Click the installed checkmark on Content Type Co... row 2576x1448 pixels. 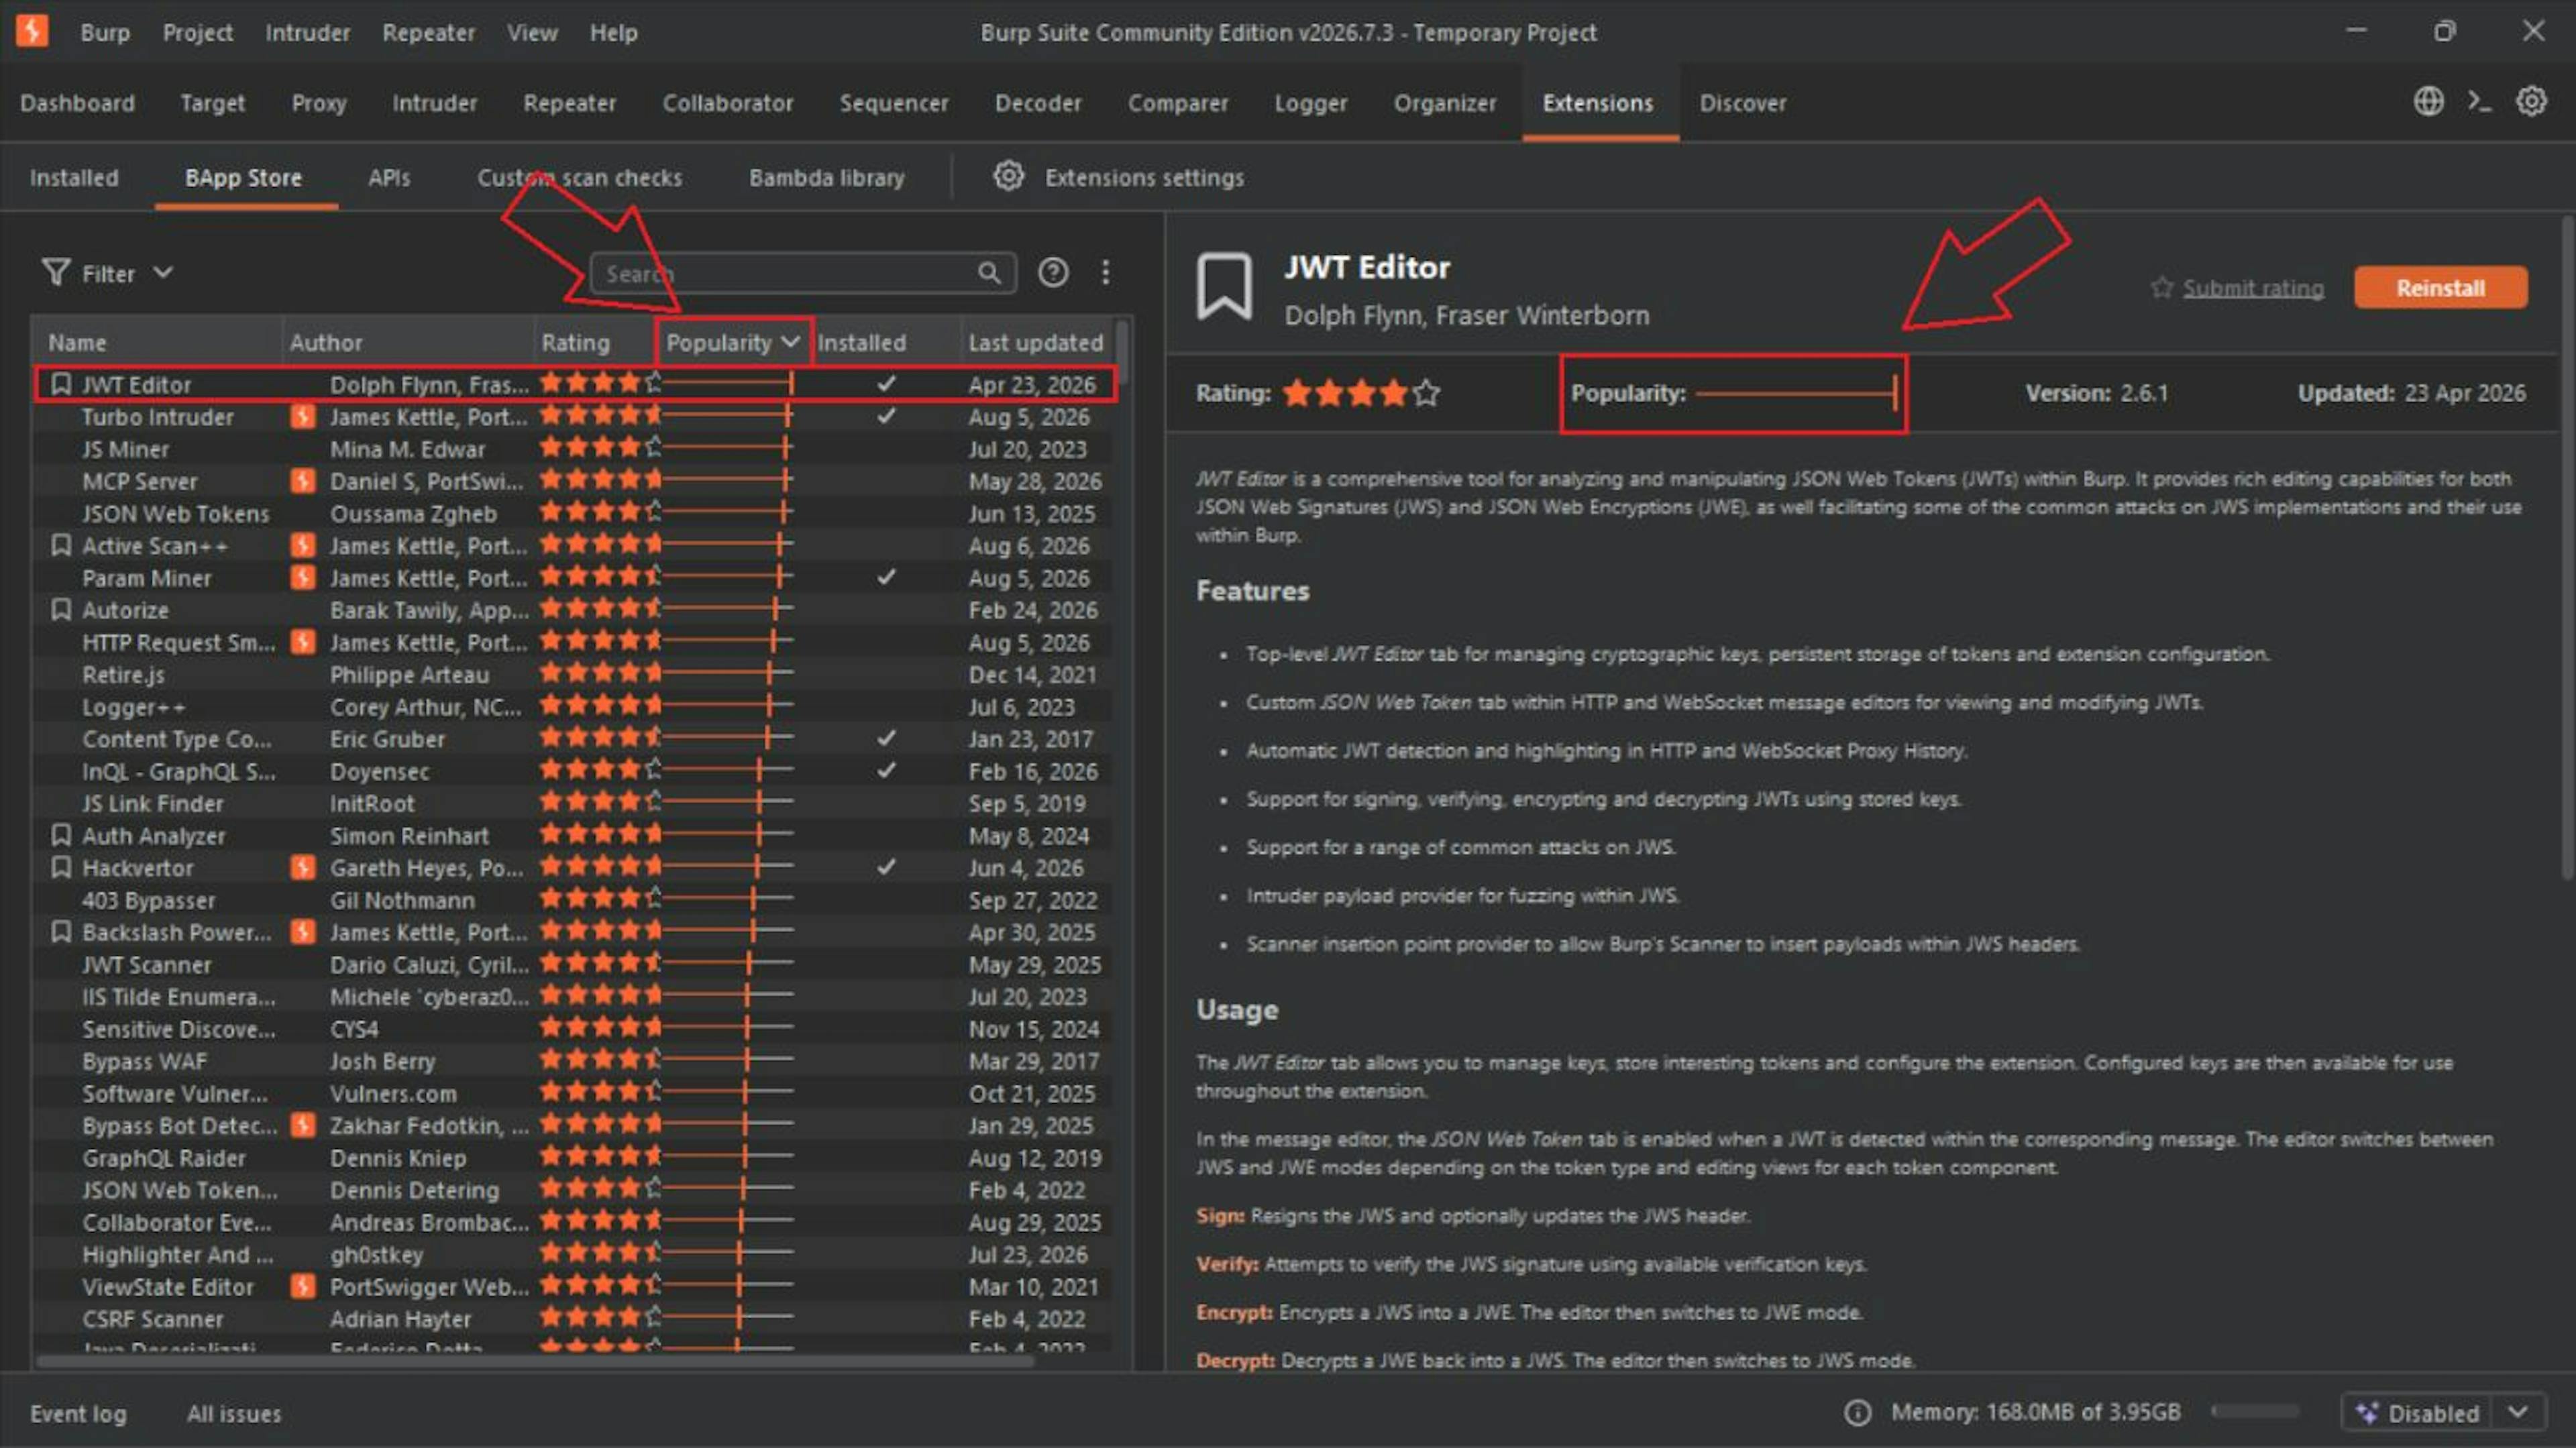point(886,738)
